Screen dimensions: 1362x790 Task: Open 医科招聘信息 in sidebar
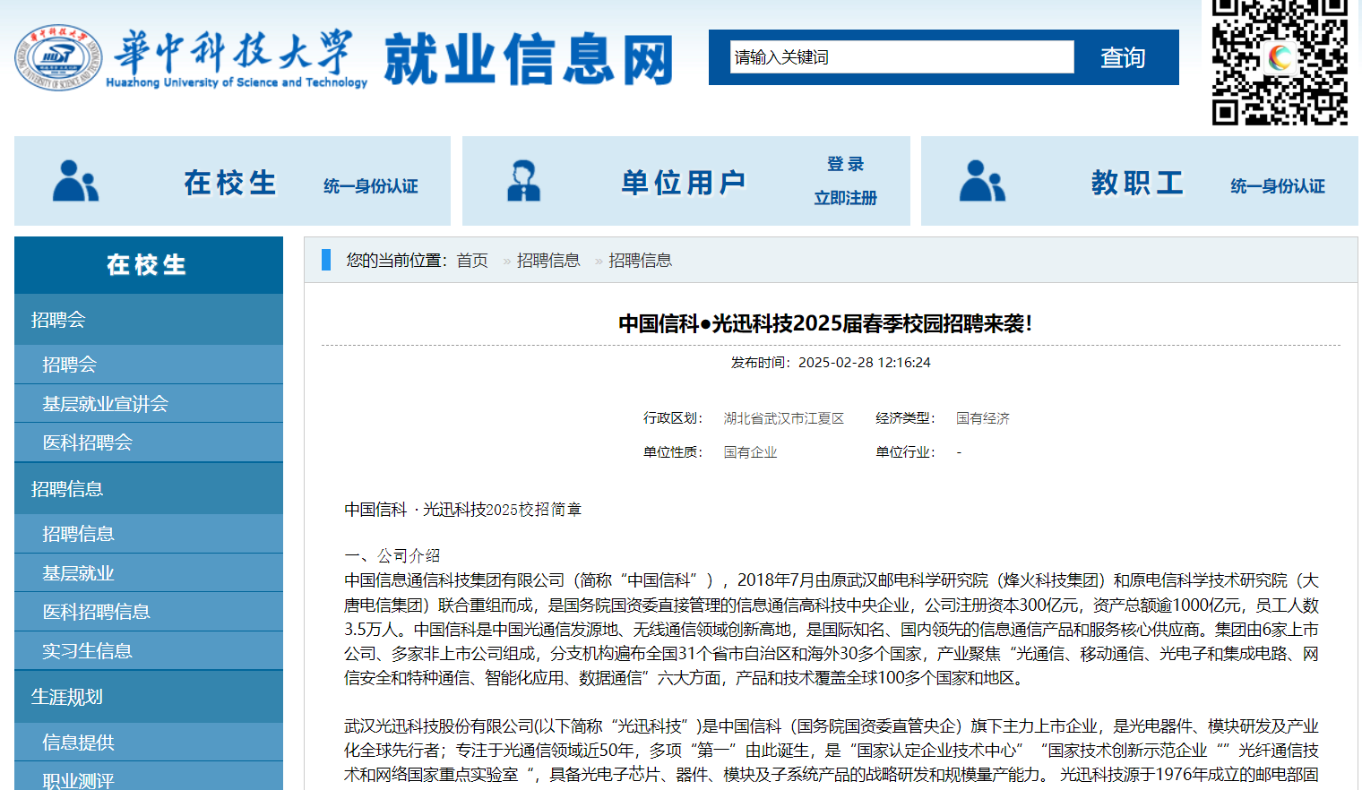pos(149,612)
